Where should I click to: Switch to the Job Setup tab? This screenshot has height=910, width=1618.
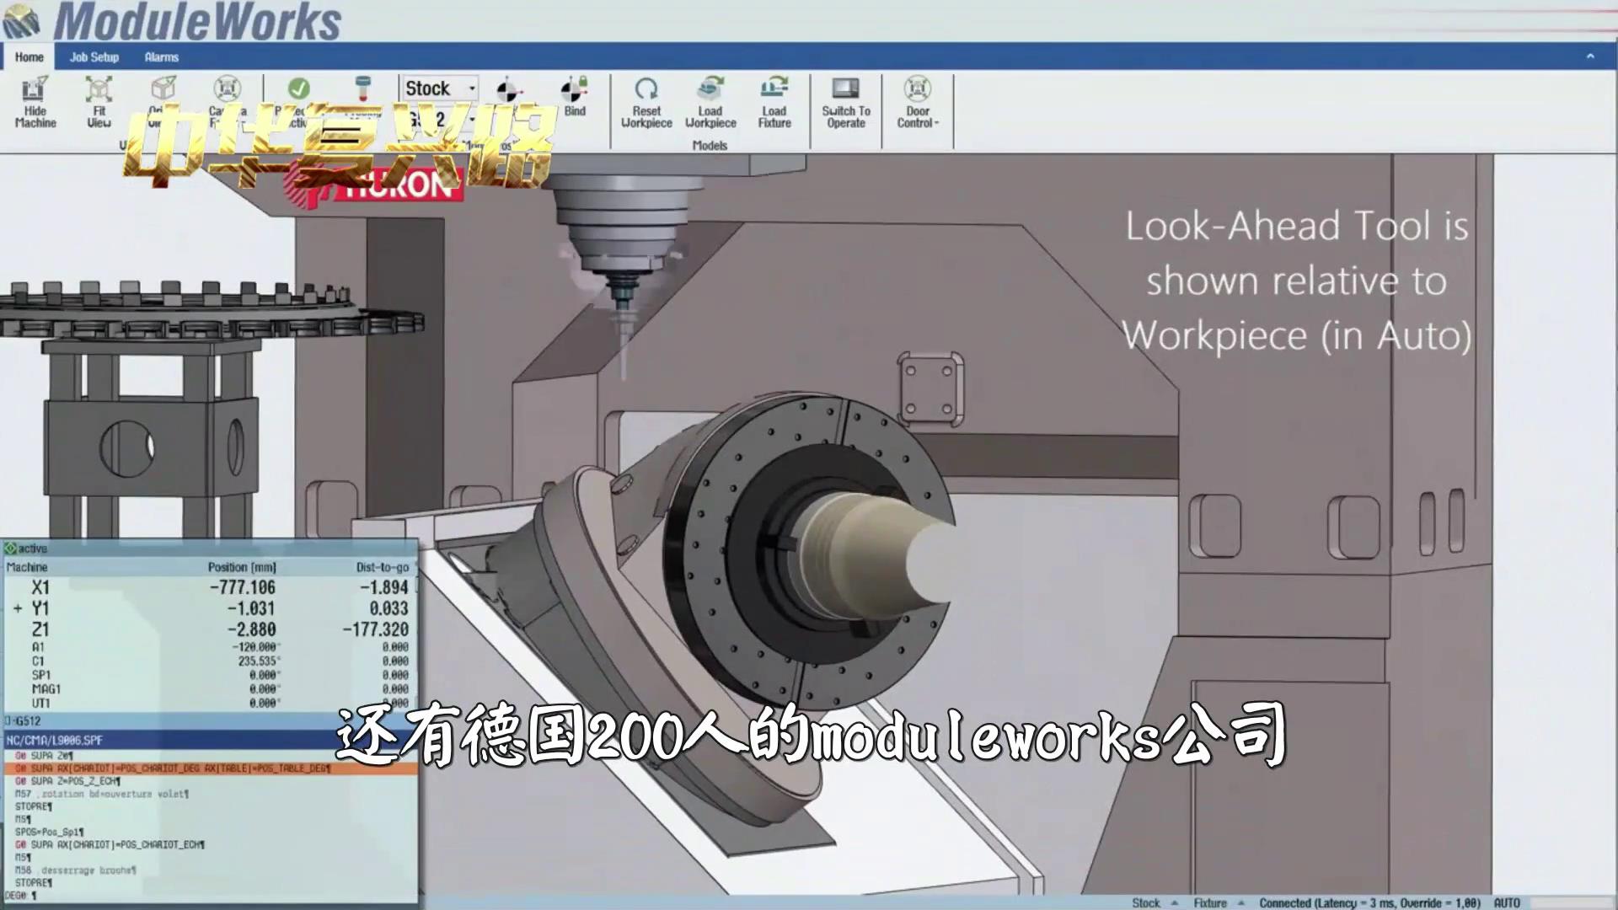94,57
